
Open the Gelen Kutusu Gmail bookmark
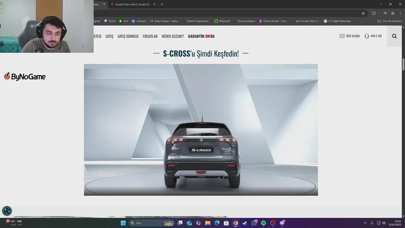click(x=164, y=21)
